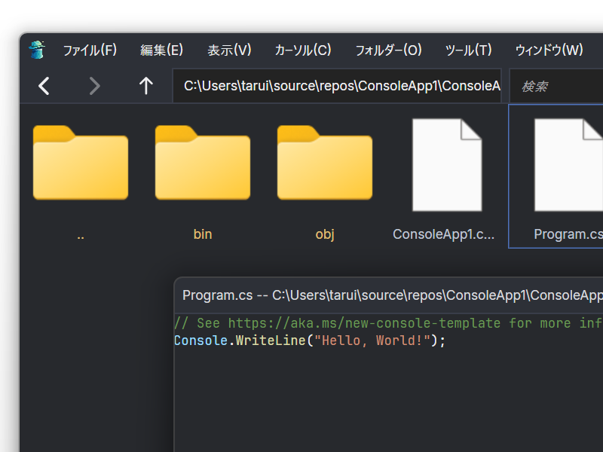Image resolution: width=603 pixels, height=452 pixels.
Task: Click the 'ConsoleApp1.c...' file name label
Action: click(x=443, y=234)
